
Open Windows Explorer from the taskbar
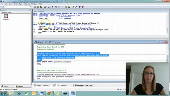[x=11, y=93]
